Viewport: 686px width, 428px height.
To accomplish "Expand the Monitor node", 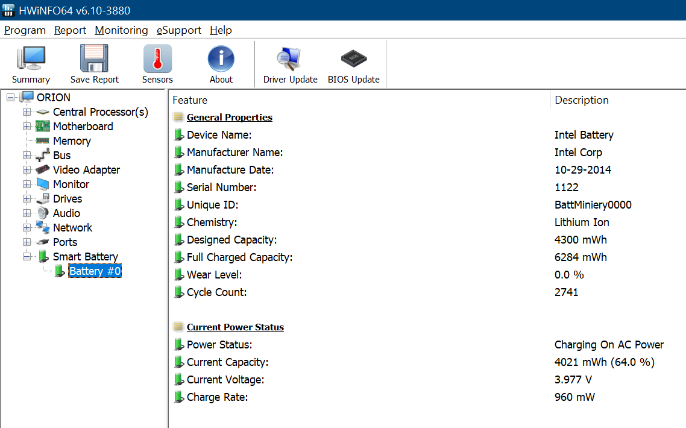I will [x=27, y=184].
